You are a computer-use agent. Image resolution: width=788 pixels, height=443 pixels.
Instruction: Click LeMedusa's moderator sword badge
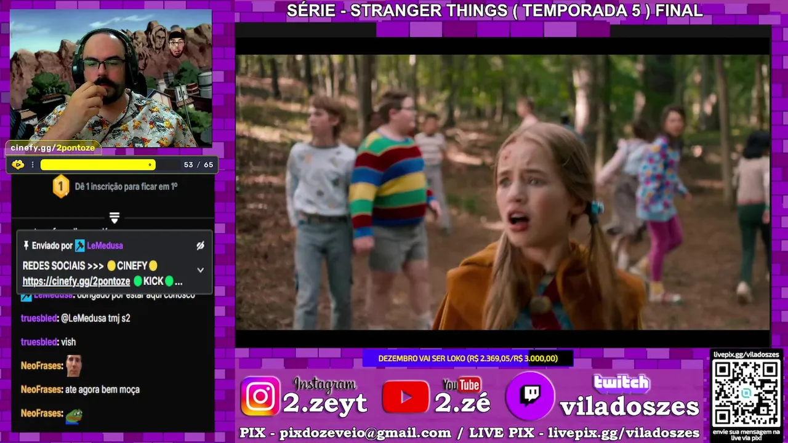click(x=79, y=245)
